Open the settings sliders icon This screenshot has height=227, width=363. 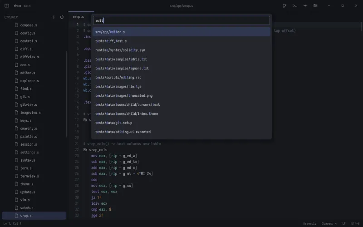tap(315, 6)
